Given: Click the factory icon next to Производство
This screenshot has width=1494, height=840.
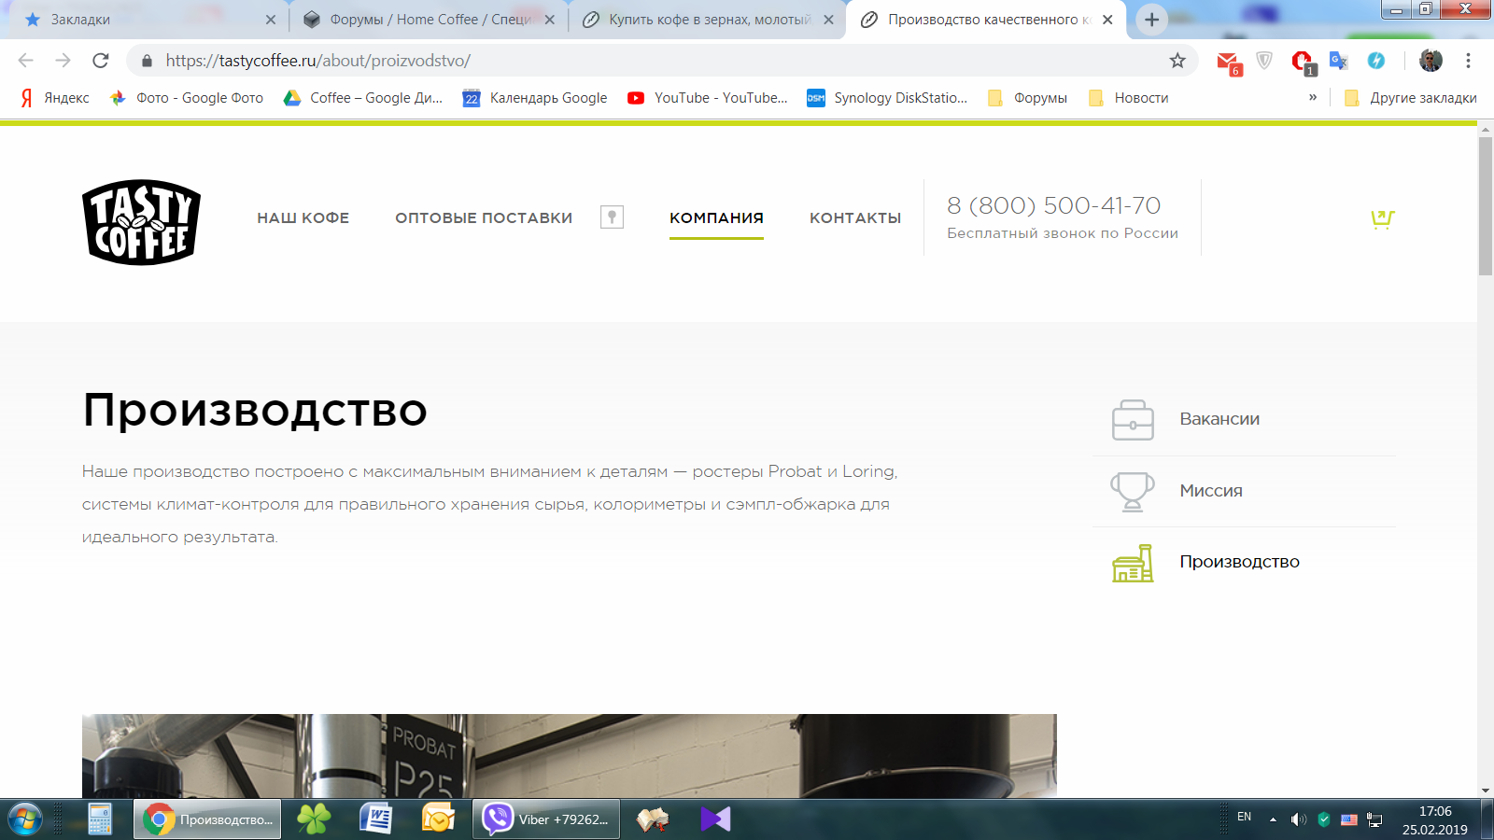Looking at the screenshot, I should point(1133,563).
